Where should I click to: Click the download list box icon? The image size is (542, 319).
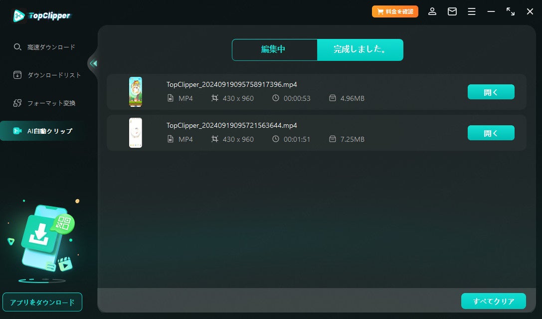coord(17,75)
